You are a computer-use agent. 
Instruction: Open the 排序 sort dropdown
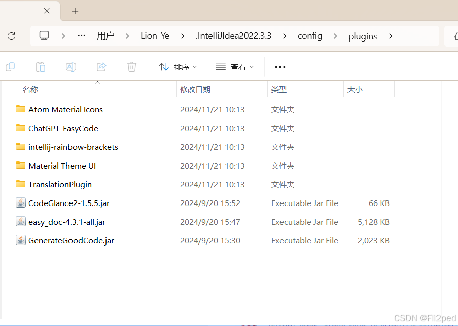pyautogui.click(x=178, y=67)
